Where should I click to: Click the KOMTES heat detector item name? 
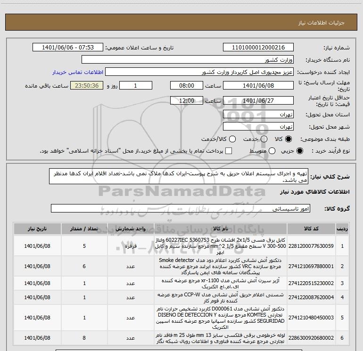click(x=220, y=318)
